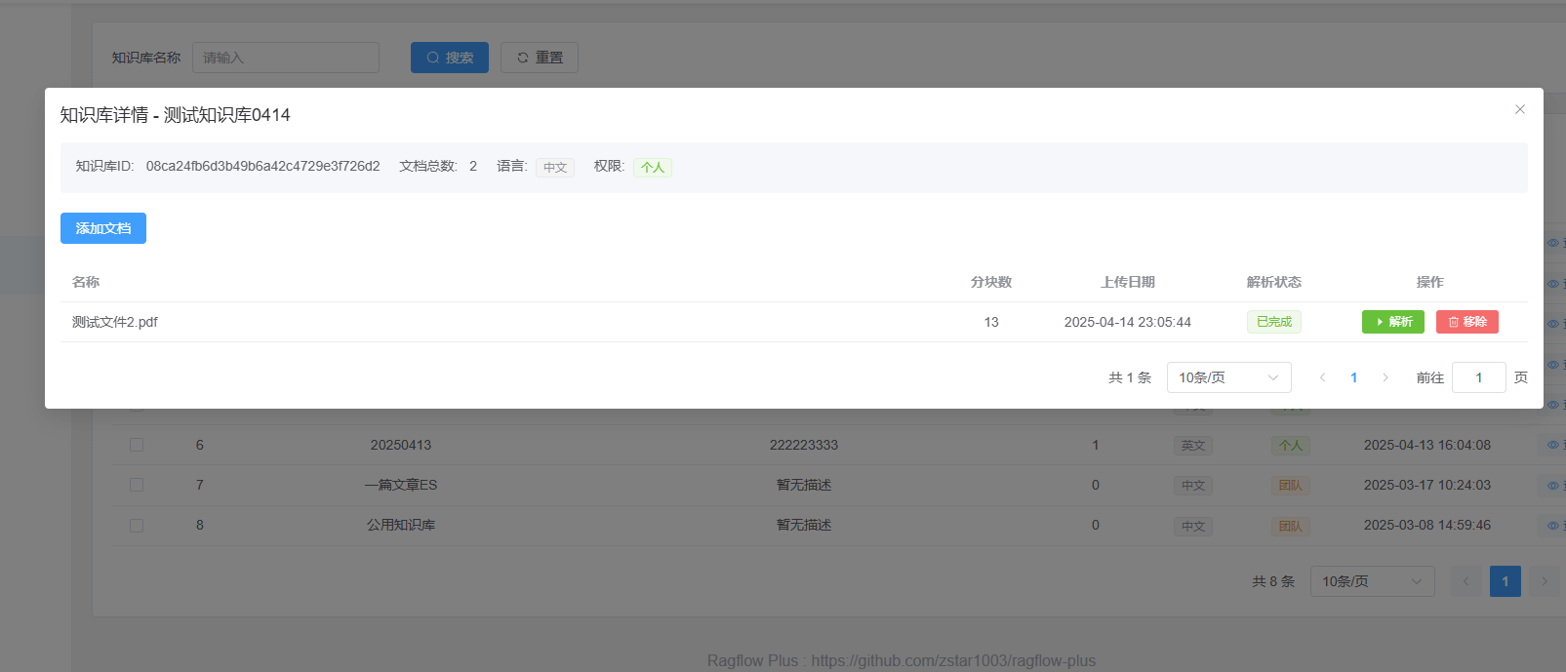Close the knowledge base detail dialog
Screen dimensions: 1566x672
[1519, 109]
